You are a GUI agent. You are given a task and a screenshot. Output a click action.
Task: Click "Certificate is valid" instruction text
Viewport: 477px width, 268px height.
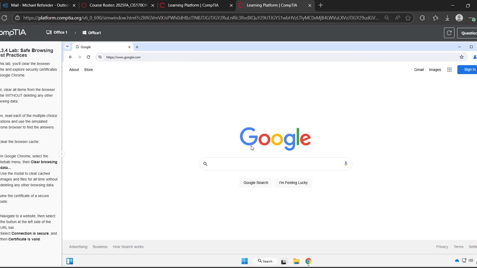point(24,239)
